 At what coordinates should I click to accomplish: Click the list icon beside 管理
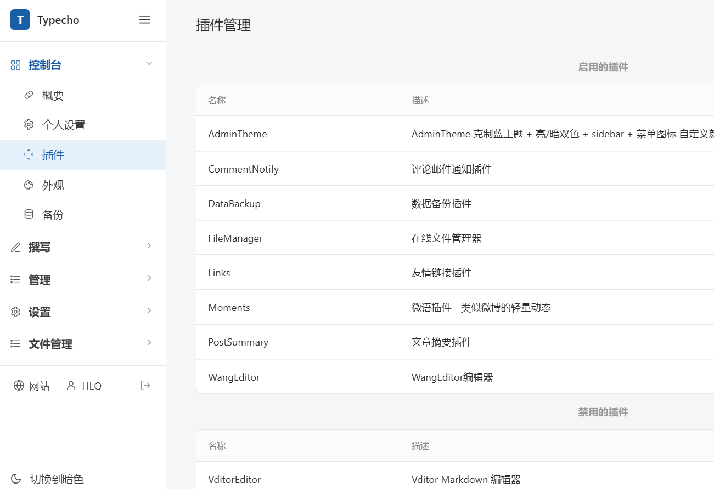coord(16,280)
